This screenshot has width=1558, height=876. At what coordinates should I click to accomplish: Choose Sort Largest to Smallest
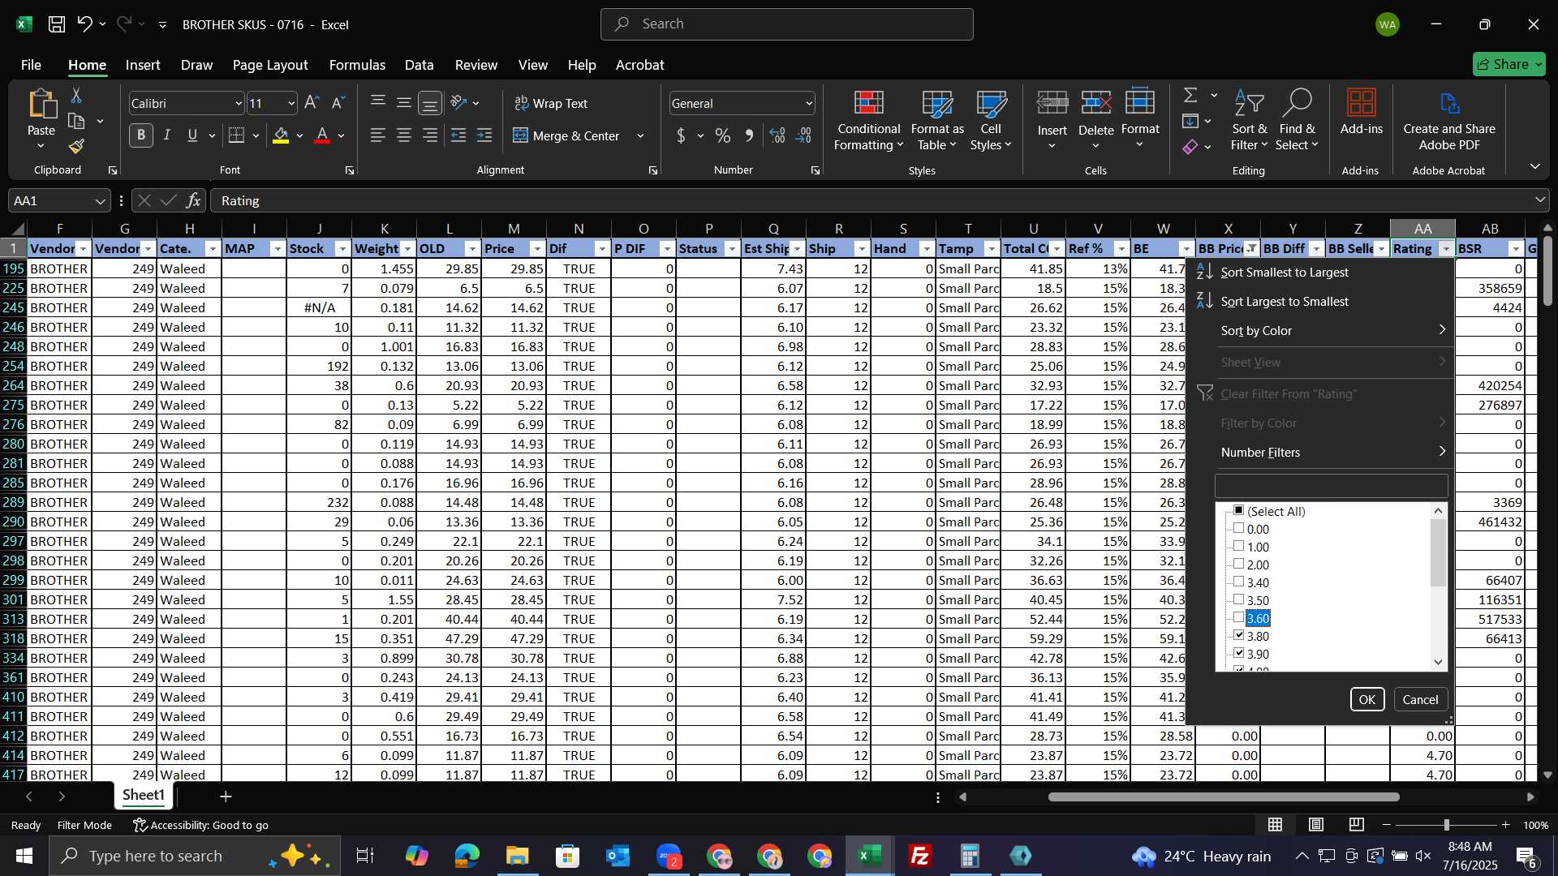[1285, 302]
